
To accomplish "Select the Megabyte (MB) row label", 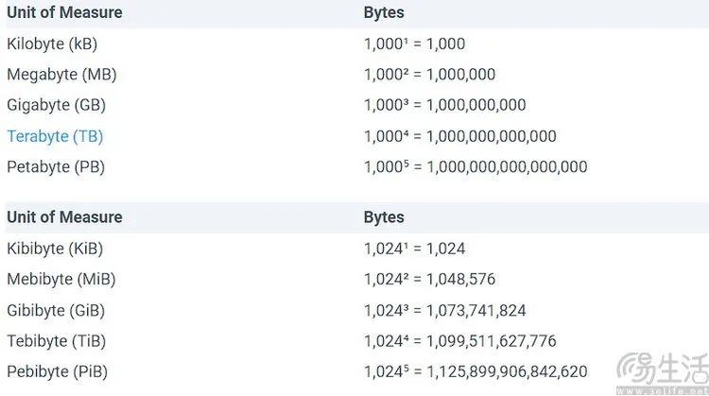I will pos(61,74).
